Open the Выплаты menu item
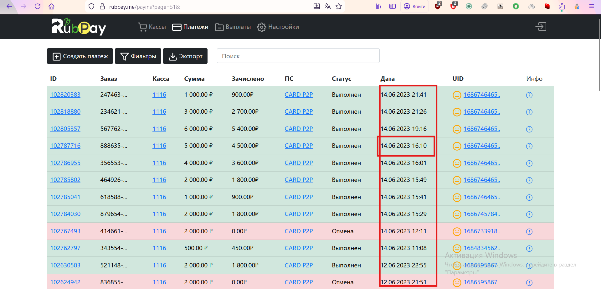The height and width of the screenshot is (289, 601). point(233,27)
